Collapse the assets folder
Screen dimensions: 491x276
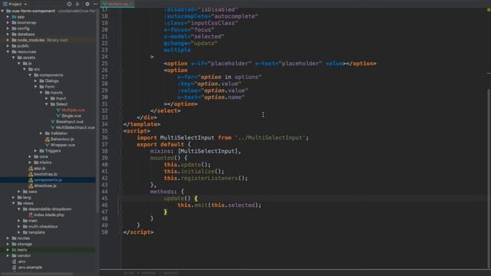pos(14,58)
